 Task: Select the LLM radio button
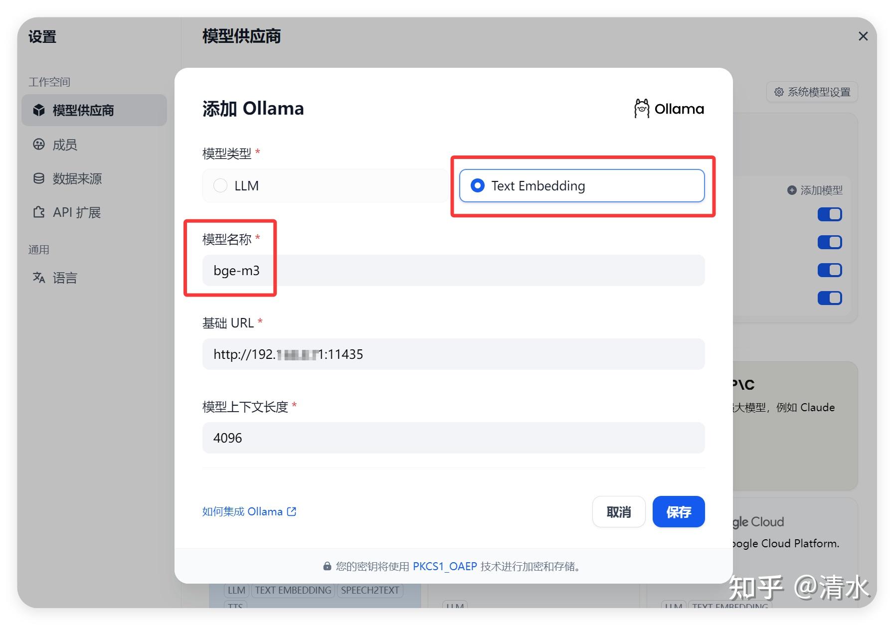click(x=220, y=185)
